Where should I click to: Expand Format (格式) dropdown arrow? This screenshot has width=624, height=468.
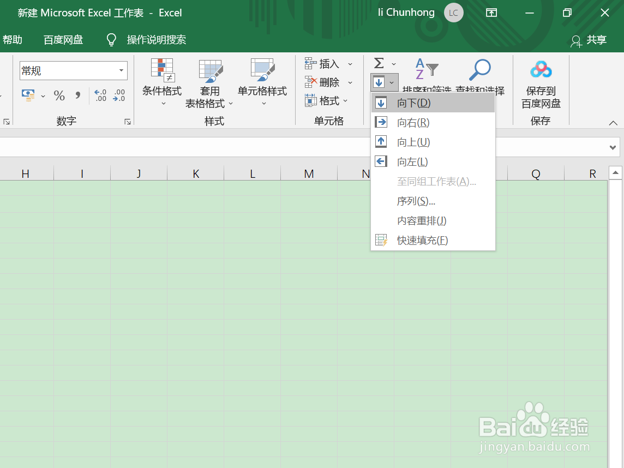point(345,101)
